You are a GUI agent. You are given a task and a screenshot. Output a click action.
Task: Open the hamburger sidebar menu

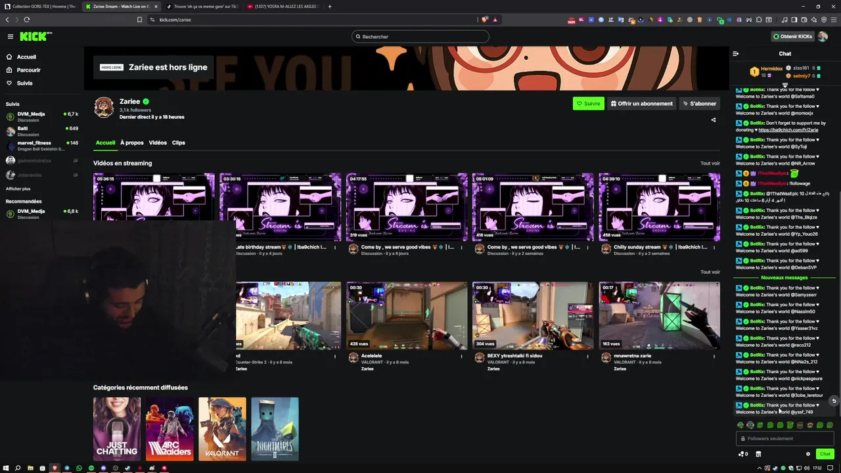10,37
